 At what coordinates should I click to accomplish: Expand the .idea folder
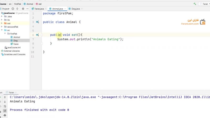tap(2, 16)
